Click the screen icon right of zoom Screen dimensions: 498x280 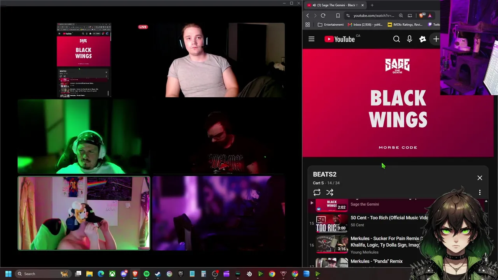tap(410, 16)
